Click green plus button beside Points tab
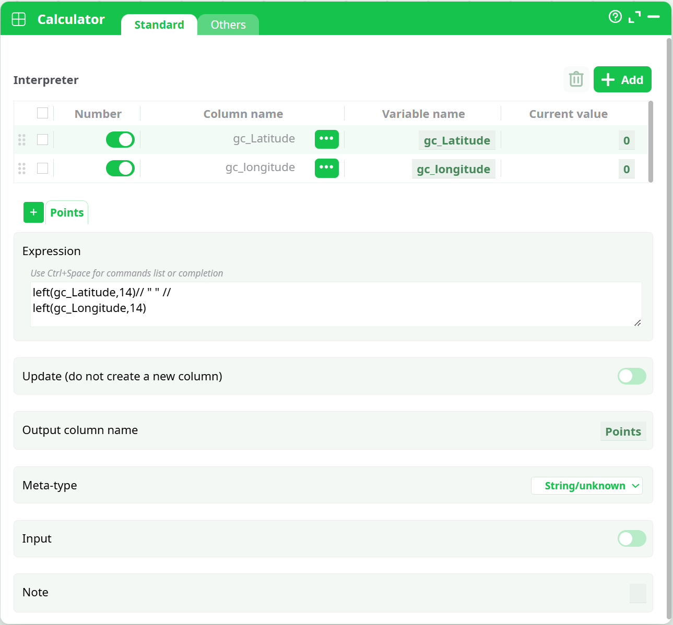 coord(33,212)
